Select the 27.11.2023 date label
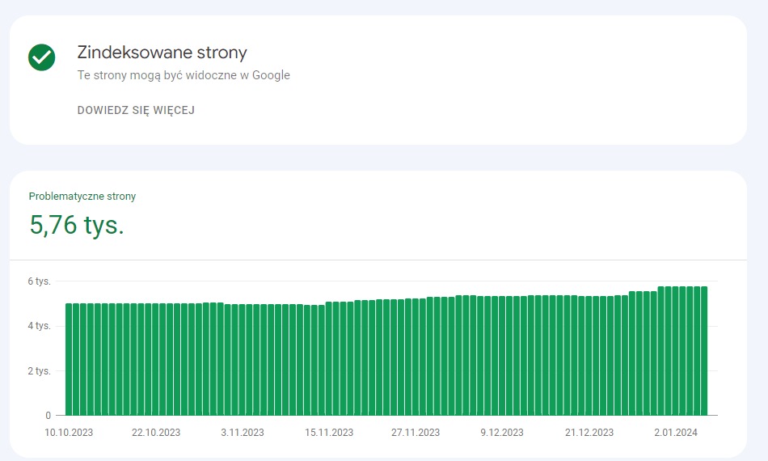This screenshot has width=768, height=461. tap(416, 433)
